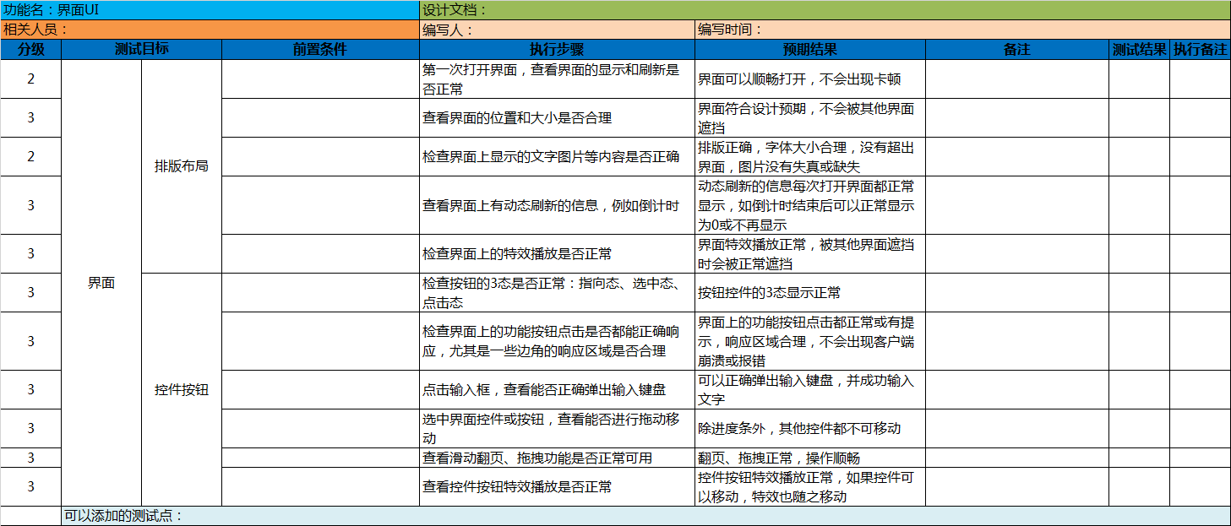Select the 编写人 cell
Screen dimensions: 1231x526
(x=557, y=30)
